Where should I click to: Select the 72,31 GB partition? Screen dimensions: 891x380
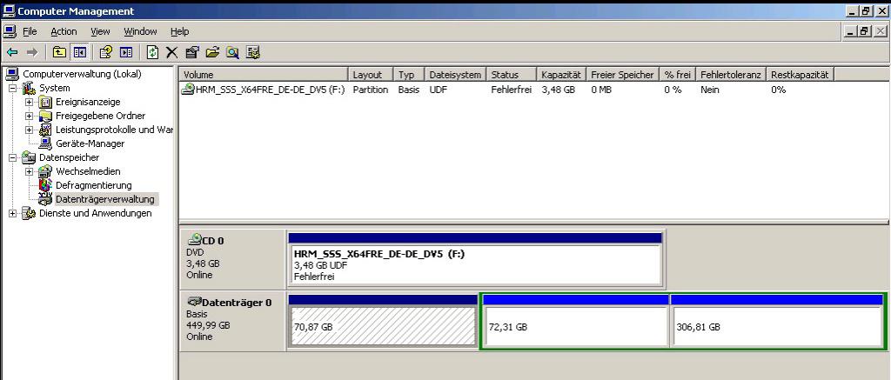[x=575, y=321]
